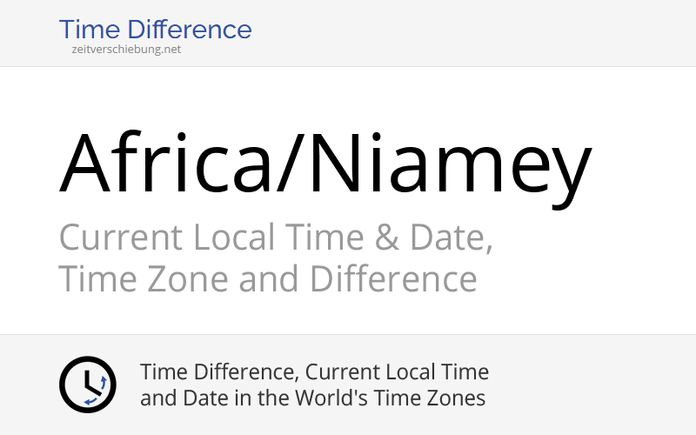The image size is (696, 435).
Task: Click the clock icon in the footer
Action: 87,385
